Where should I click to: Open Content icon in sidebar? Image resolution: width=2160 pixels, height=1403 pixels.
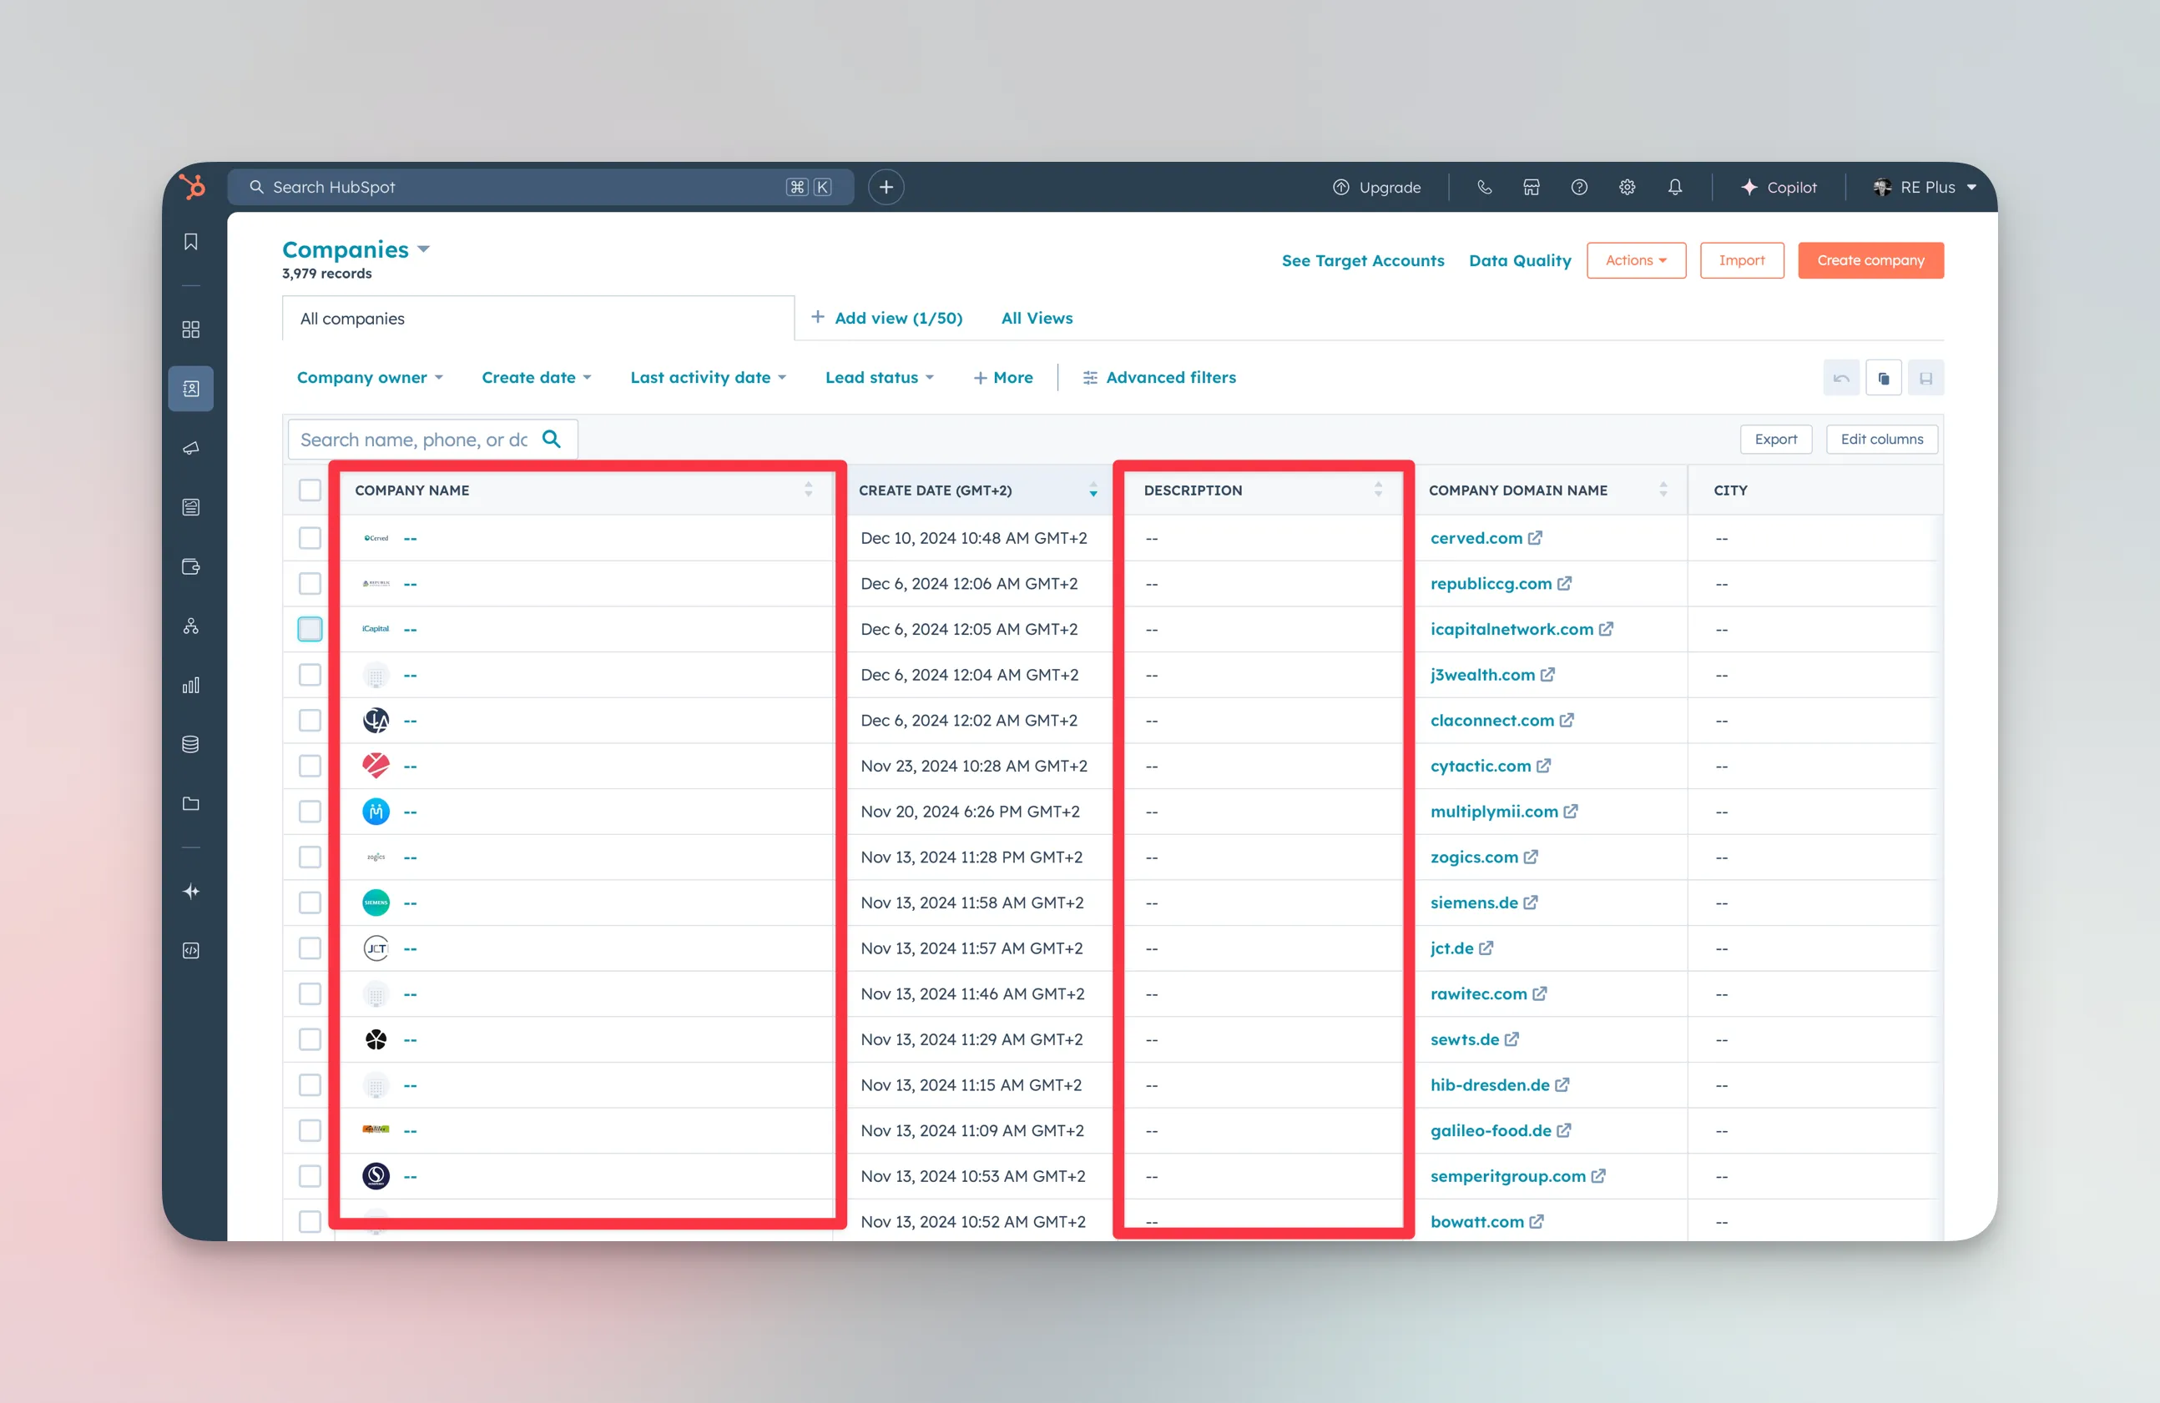190,507
